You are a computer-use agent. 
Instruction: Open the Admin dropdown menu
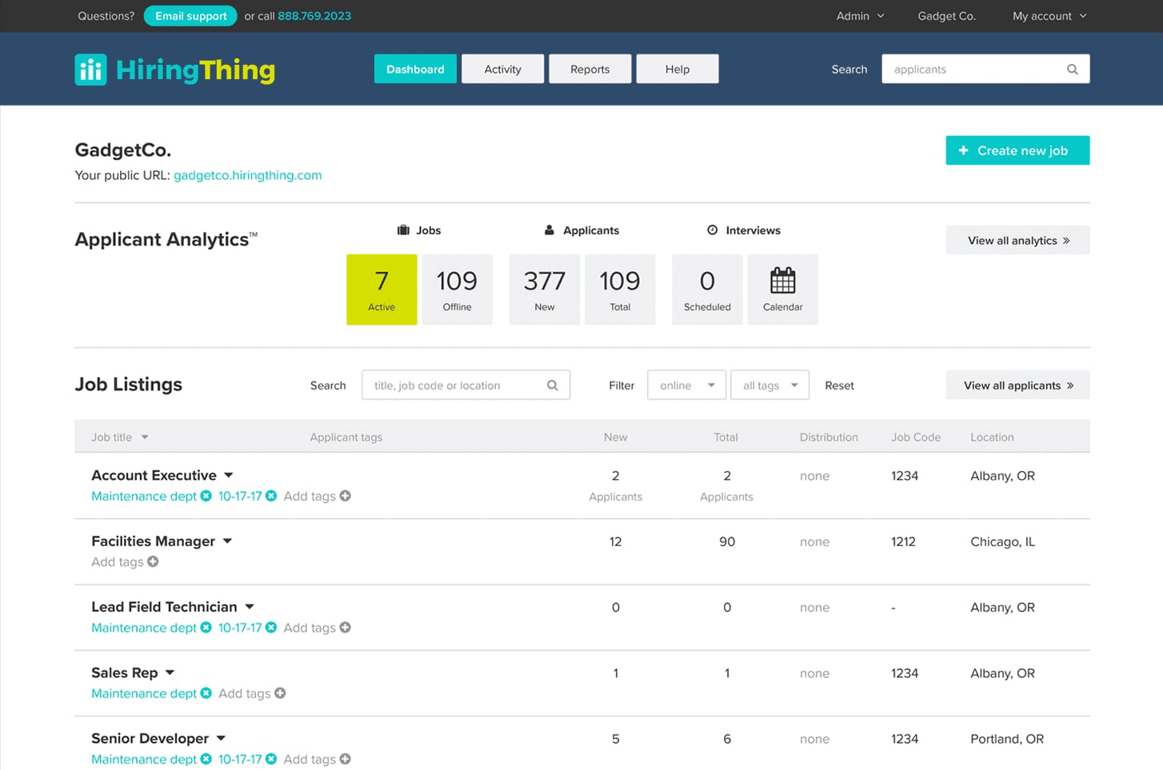pyautogui.click(x=860, y=16)
